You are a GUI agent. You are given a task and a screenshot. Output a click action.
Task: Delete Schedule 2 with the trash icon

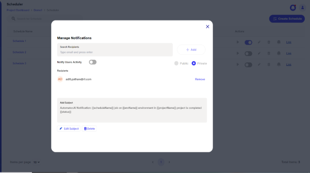[x=268, y=53]
